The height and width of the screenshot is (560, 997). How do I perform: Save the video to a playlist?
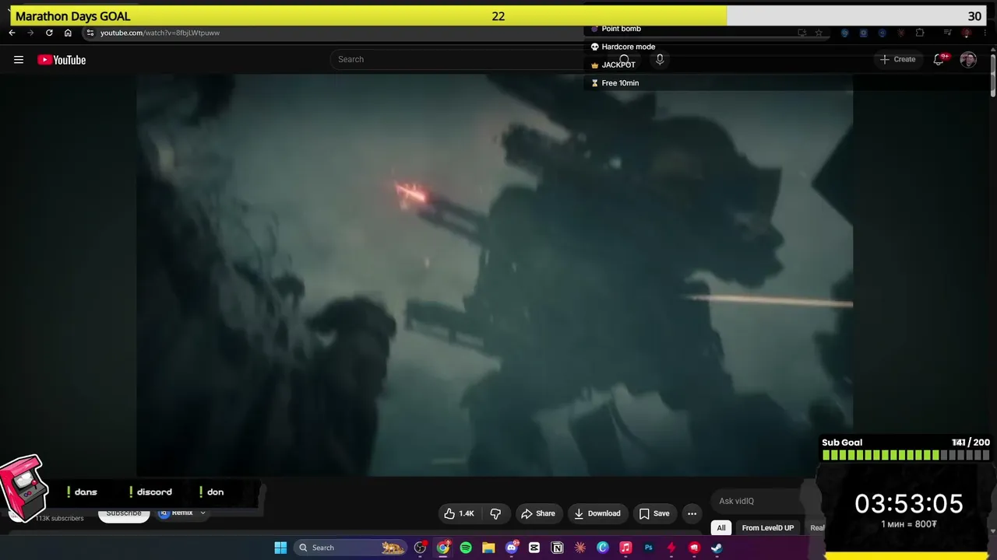654,513
